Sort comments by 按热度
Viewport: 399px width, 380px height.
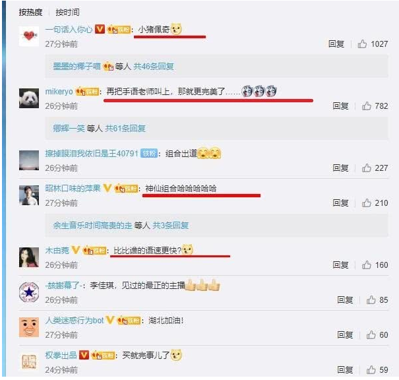(30, 13)
